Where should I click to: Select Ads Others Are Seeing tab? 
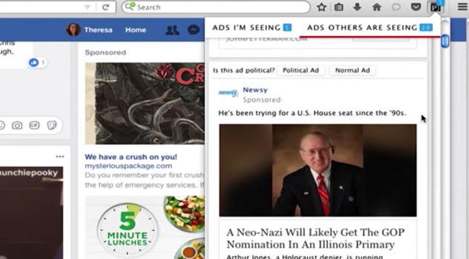[369, 28]
